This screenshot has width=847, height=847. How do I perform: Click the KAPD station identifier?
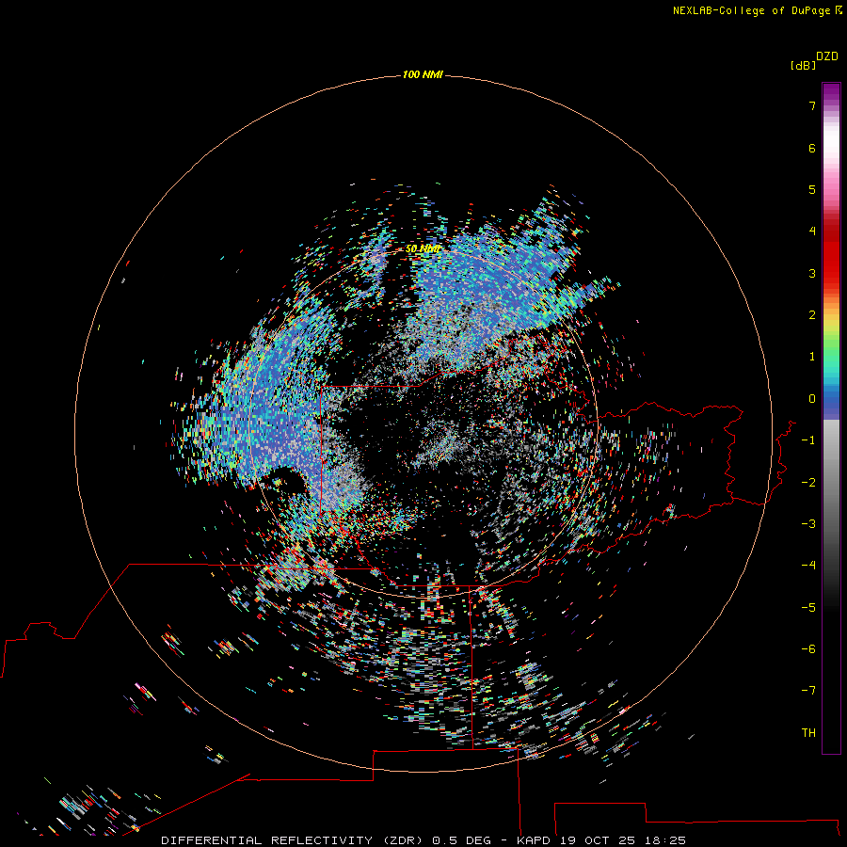pyautogui.click(x=534, y=840)
